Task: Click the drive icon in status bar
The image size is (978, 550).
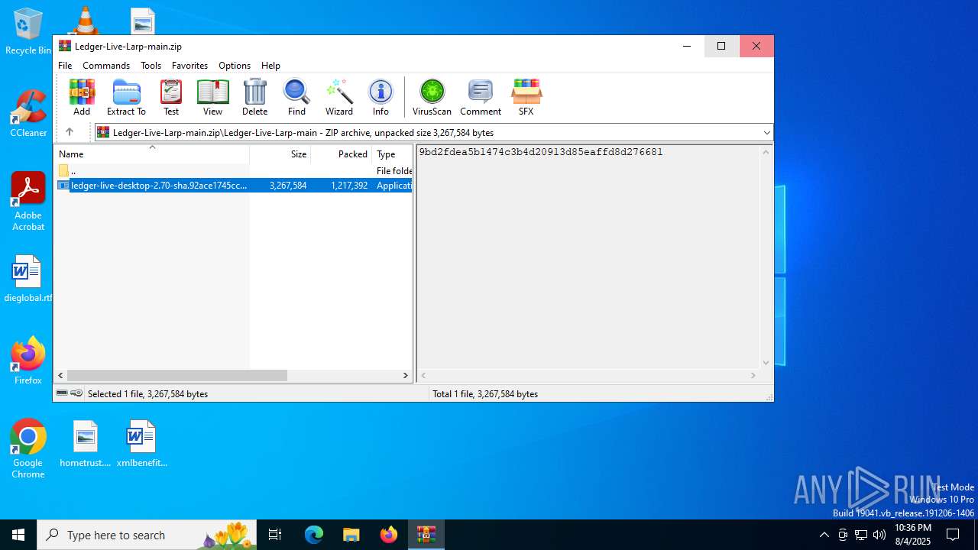Action: 62,393
